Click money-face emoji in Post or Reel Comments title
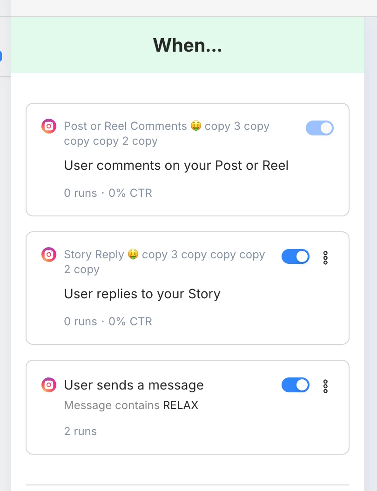The width and height of the screenshot is (377, 491). click(x=195, y=126)
